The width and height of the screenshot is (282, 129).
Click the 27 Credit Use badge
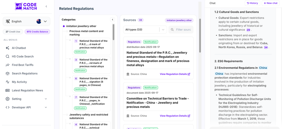(x=13, y=32)
